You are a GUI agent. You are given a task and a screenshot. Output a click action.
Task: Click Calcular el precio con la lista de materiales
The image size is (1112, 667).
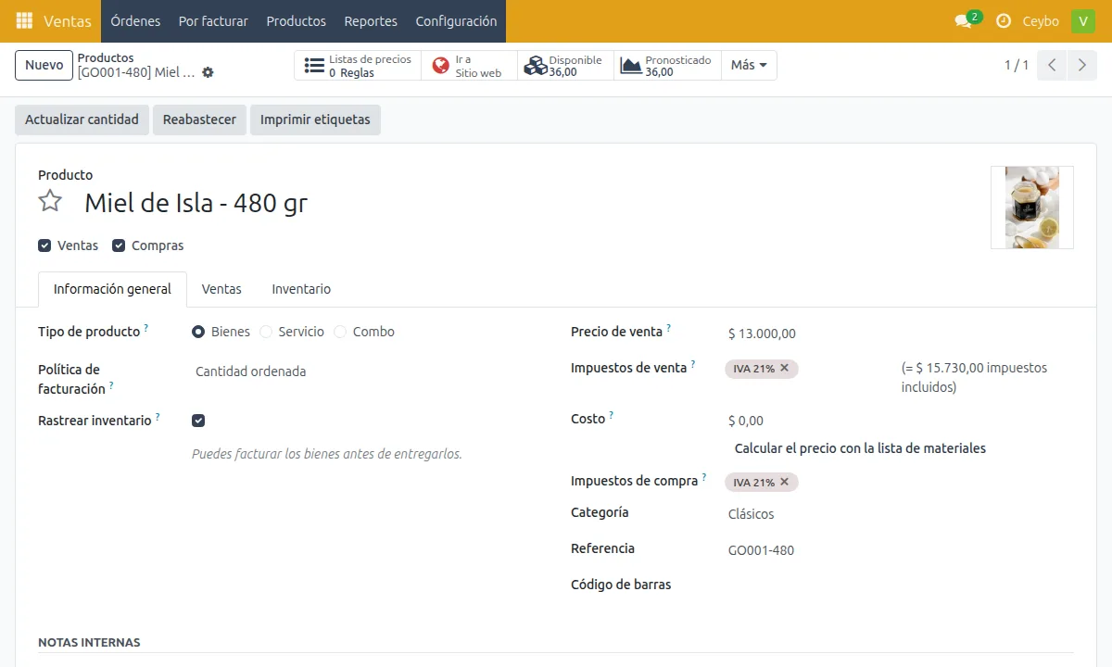point(860,448)
